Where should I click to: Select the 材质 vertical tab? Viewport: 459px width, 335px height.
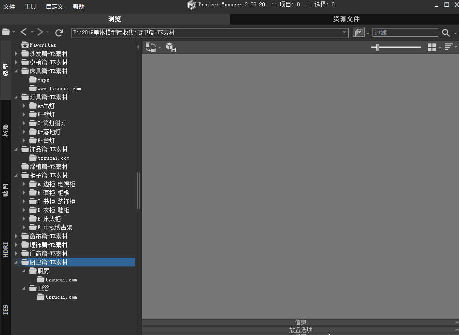(6, 130)
